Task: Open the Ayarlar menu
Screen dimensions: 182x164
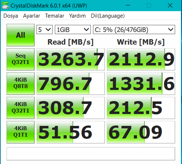Action: [32, 16]
